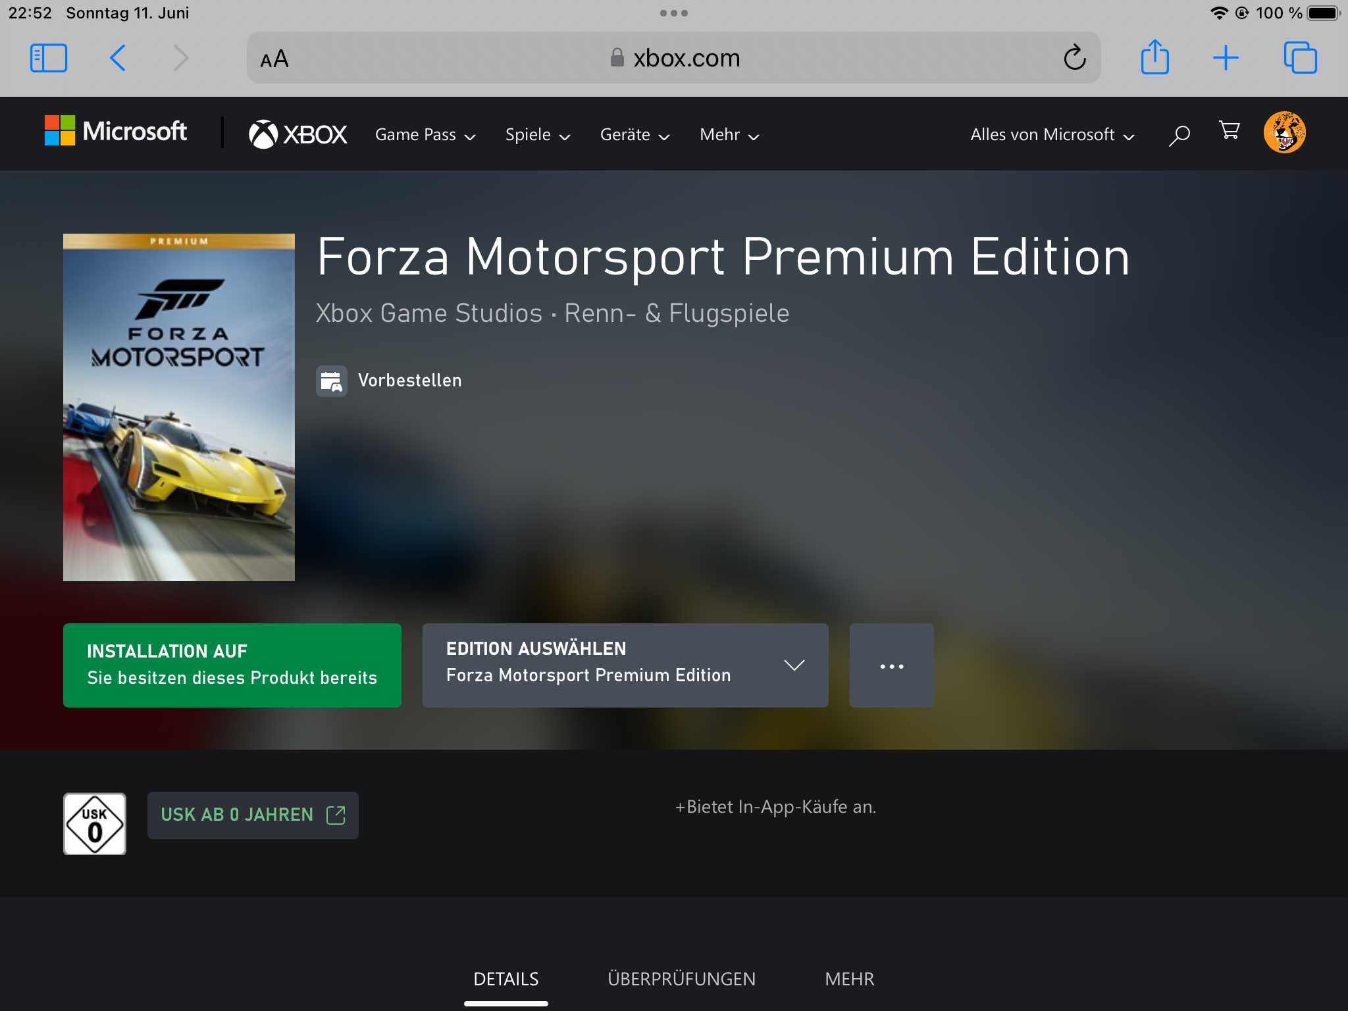Open the search magnifier icon

point(1179,135)
